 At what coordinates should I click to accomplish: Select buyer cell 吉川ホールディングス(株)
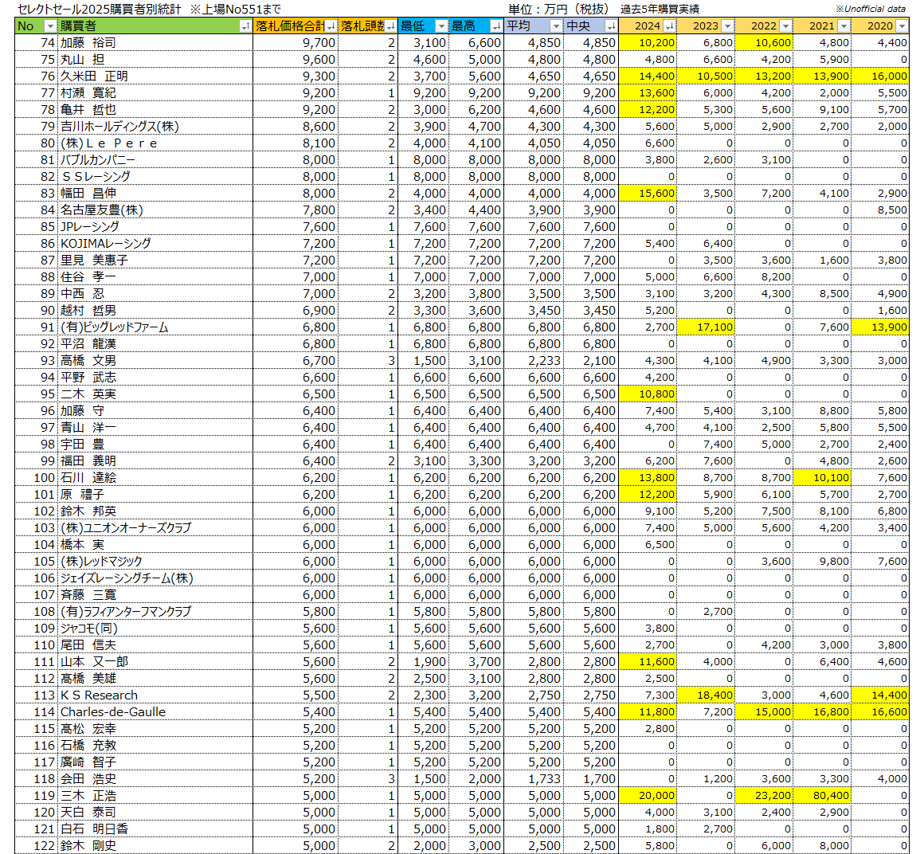coord(155,127)
